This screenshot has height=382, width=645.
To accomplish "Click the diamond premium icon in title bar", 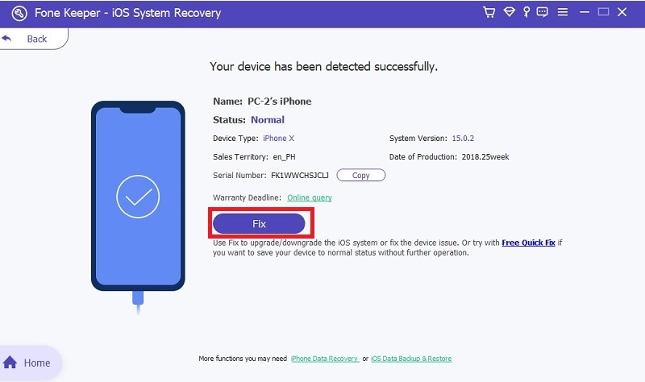I will tap(510, 12).
